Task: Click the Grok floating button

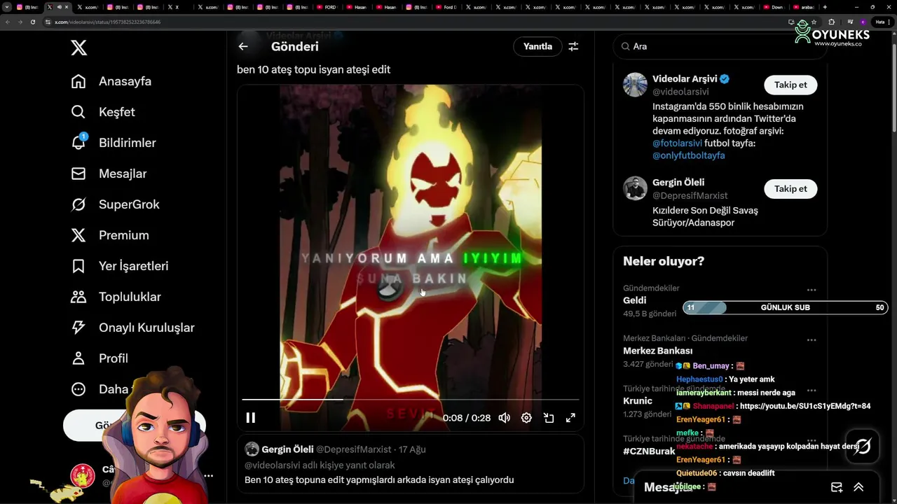Action: pyautogui.click(x=863, y=447)
